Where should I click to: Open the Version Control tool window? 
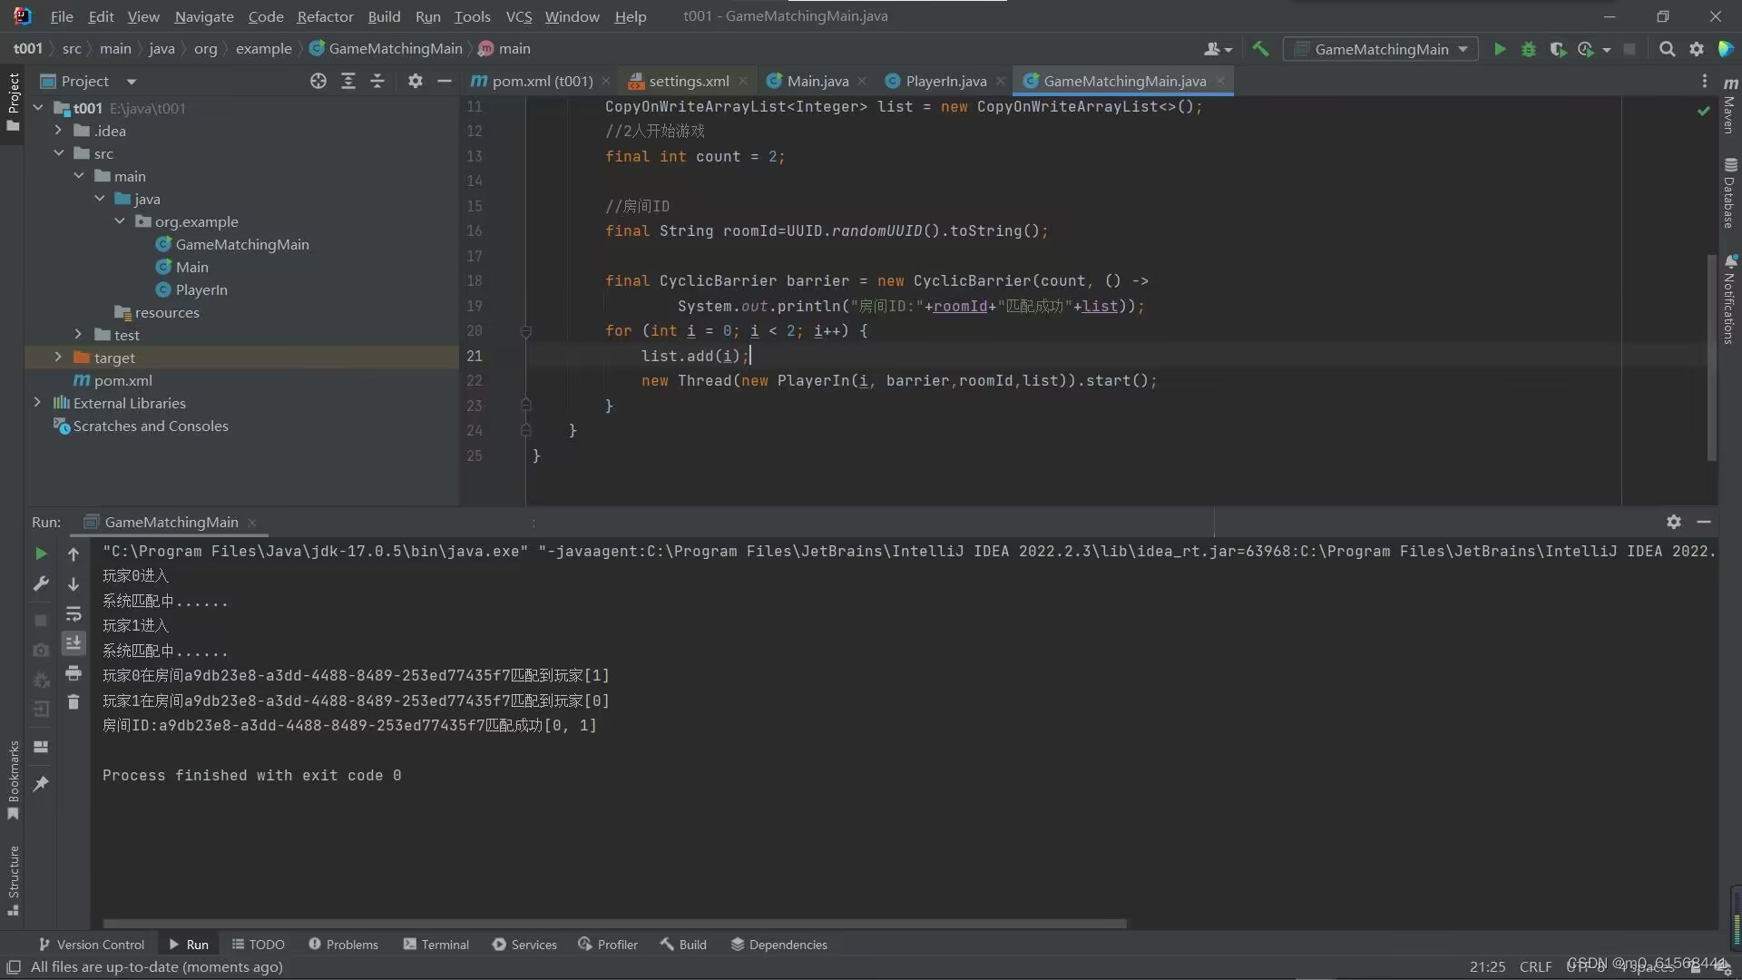[92, 945]
